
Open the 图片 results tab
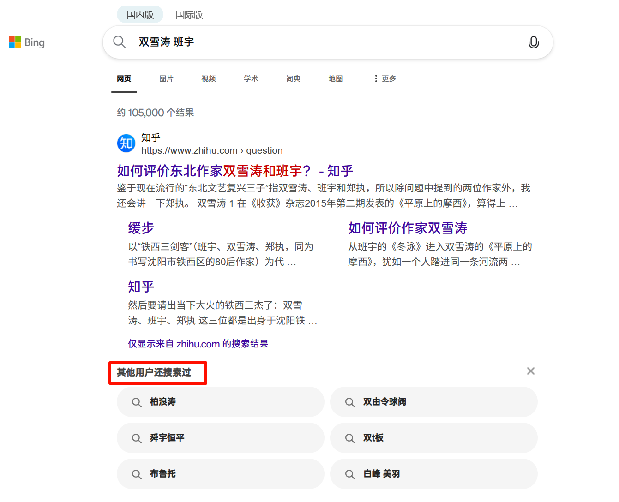[x=166, y=79]
